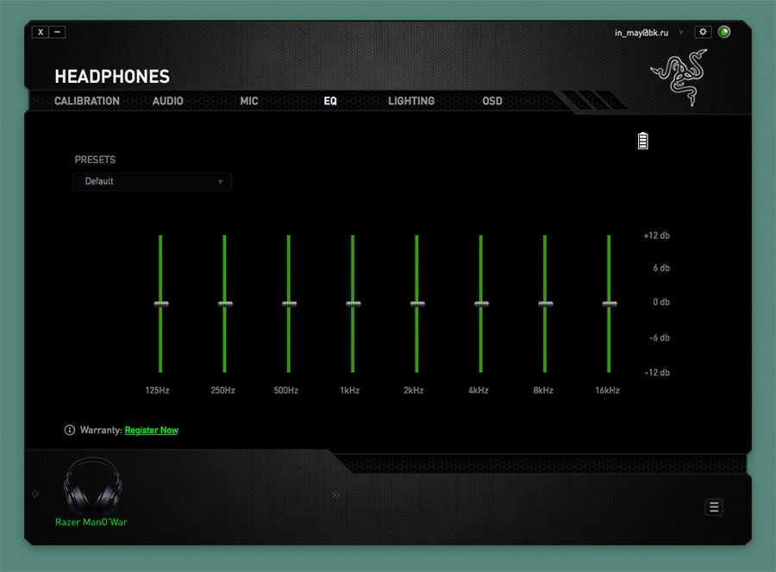
Task: Click the 125Hz slider handle
Action: coord(160,304)
